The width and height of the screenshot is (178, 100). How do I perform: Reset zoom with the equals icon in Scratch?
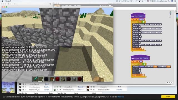pos(169,83)
